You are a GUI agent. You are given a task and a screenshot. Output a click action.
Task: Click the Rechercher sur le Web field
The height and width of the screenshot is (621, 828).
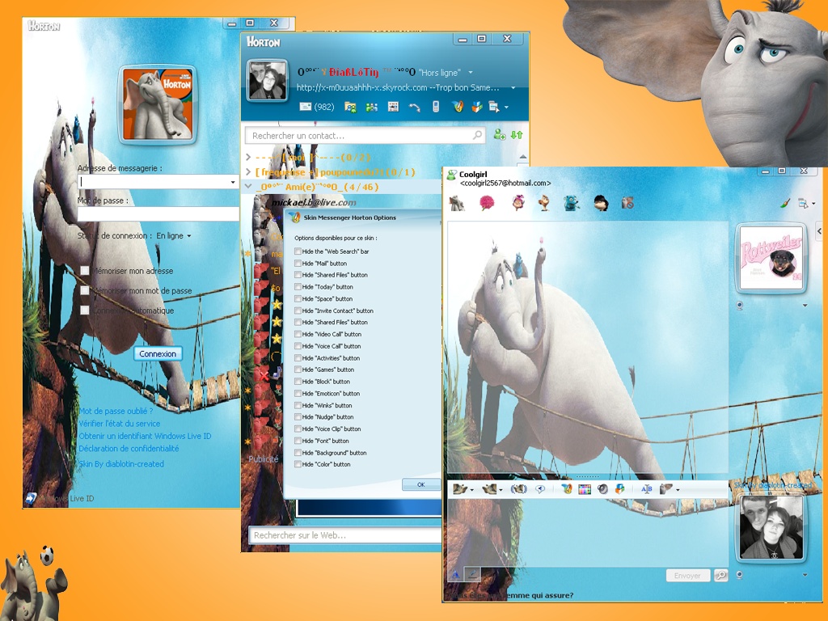coord(345,535)
